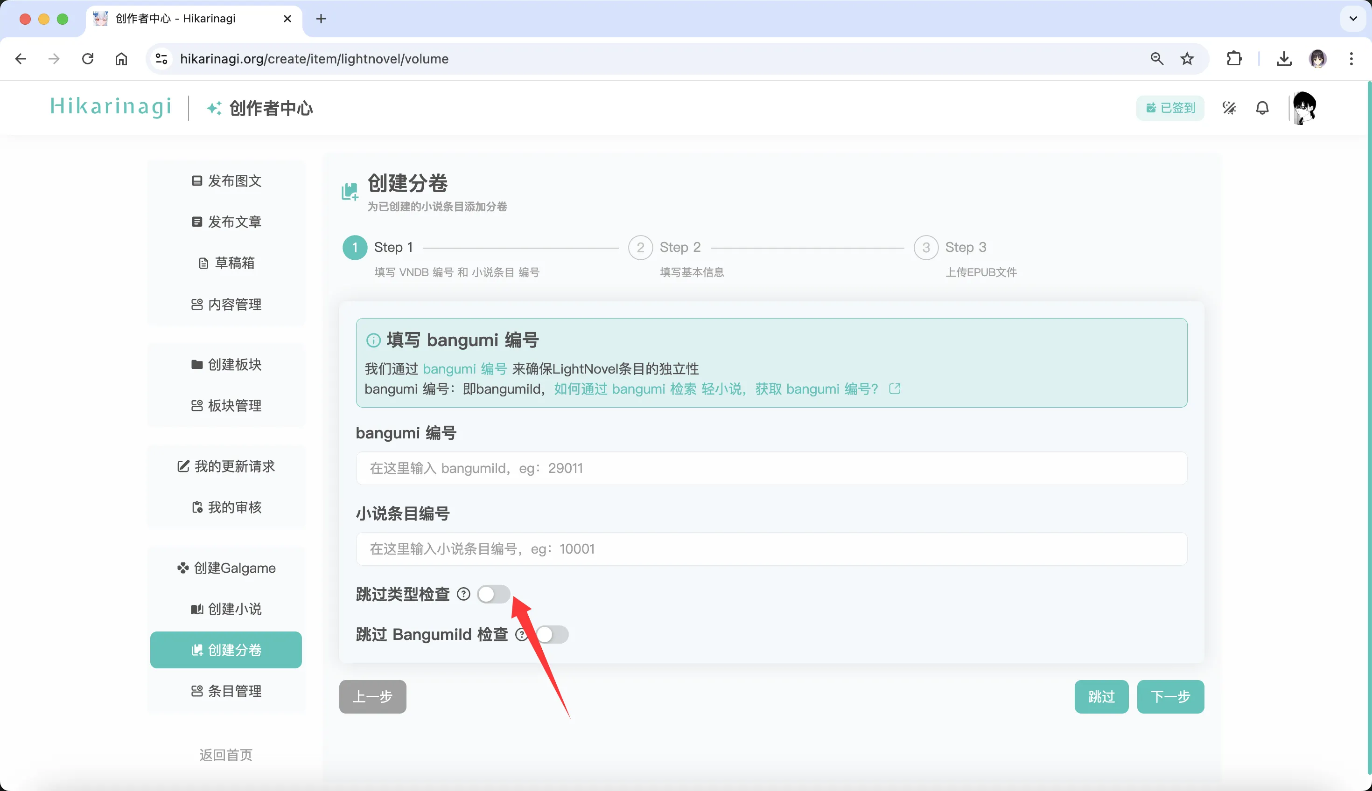
Task: Open a new browser tab
Action: [x=321, y=19]
